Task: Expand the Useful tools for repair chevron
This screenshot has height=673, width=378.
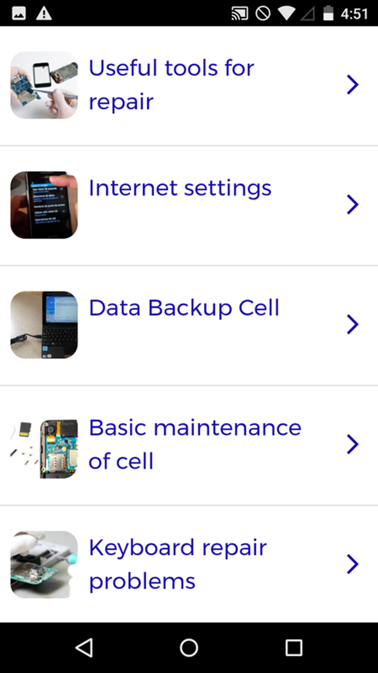Action: (352, 85)
